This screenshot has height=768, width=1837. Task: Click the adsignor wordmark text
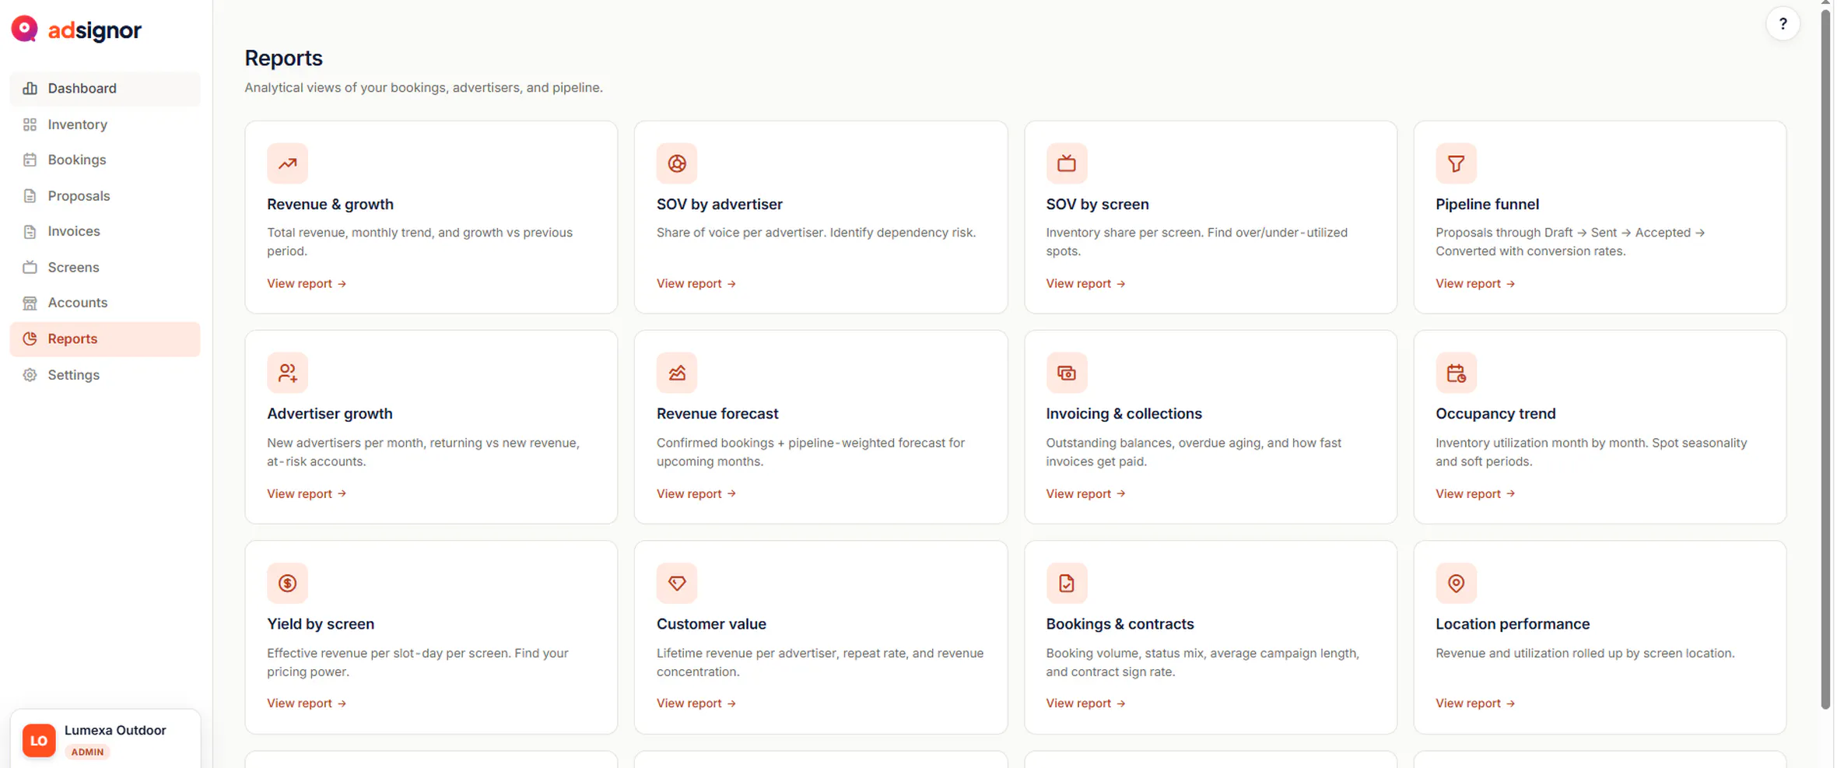(x=94, y=30)
